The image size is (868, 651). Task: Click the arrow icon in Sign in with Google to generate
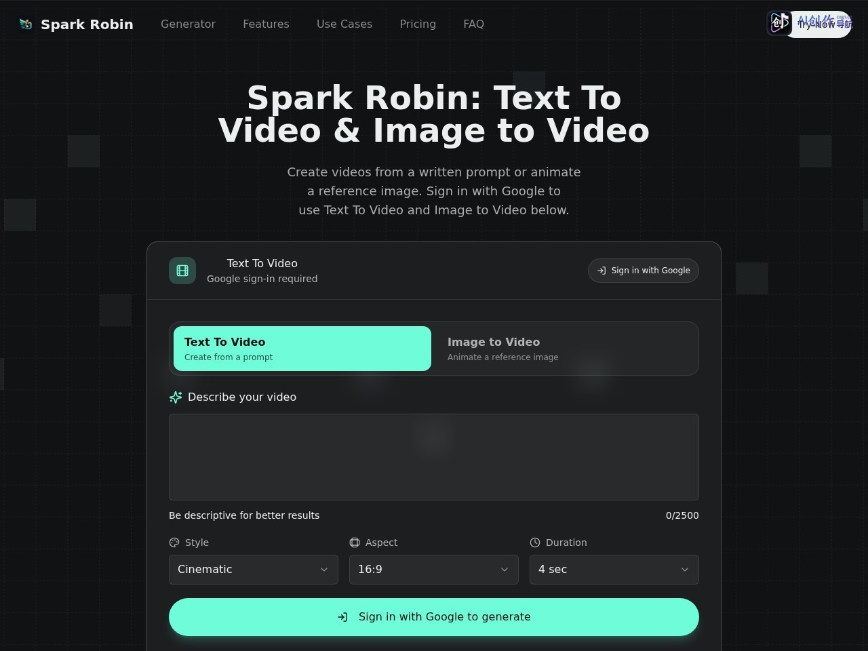pos(343,617)
